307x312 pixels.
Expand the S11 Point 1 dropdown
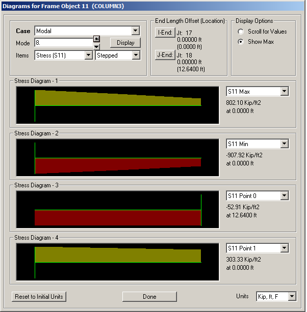[x=258, y=248]
